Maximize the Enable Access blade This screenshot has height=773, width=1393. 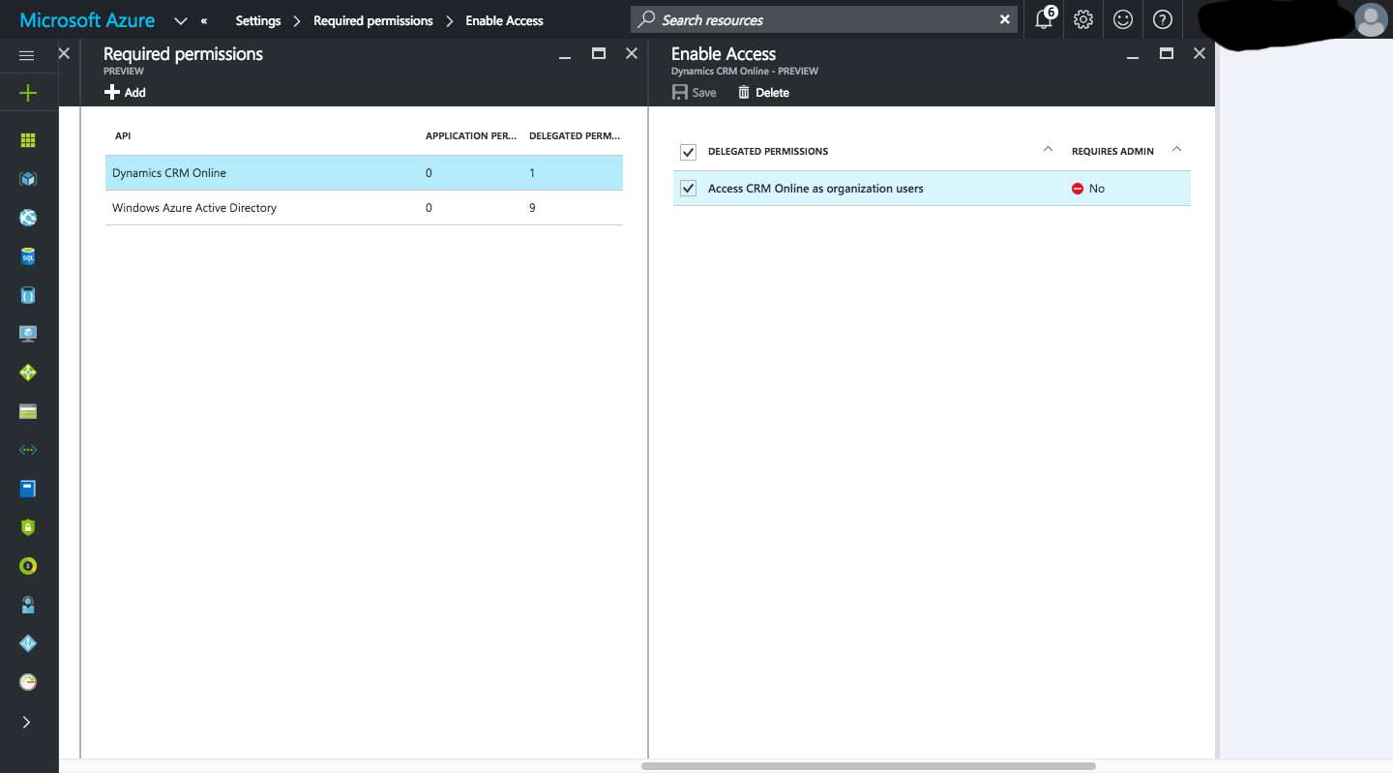coord(1167,54)
